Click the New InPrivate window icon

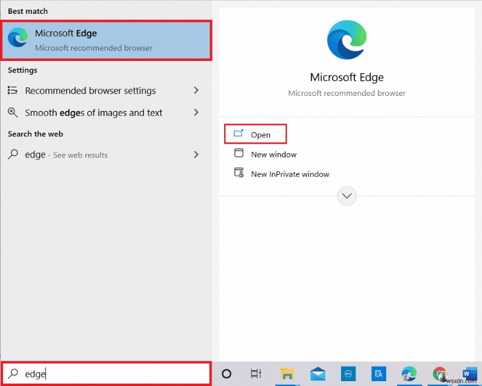point(239,172)
